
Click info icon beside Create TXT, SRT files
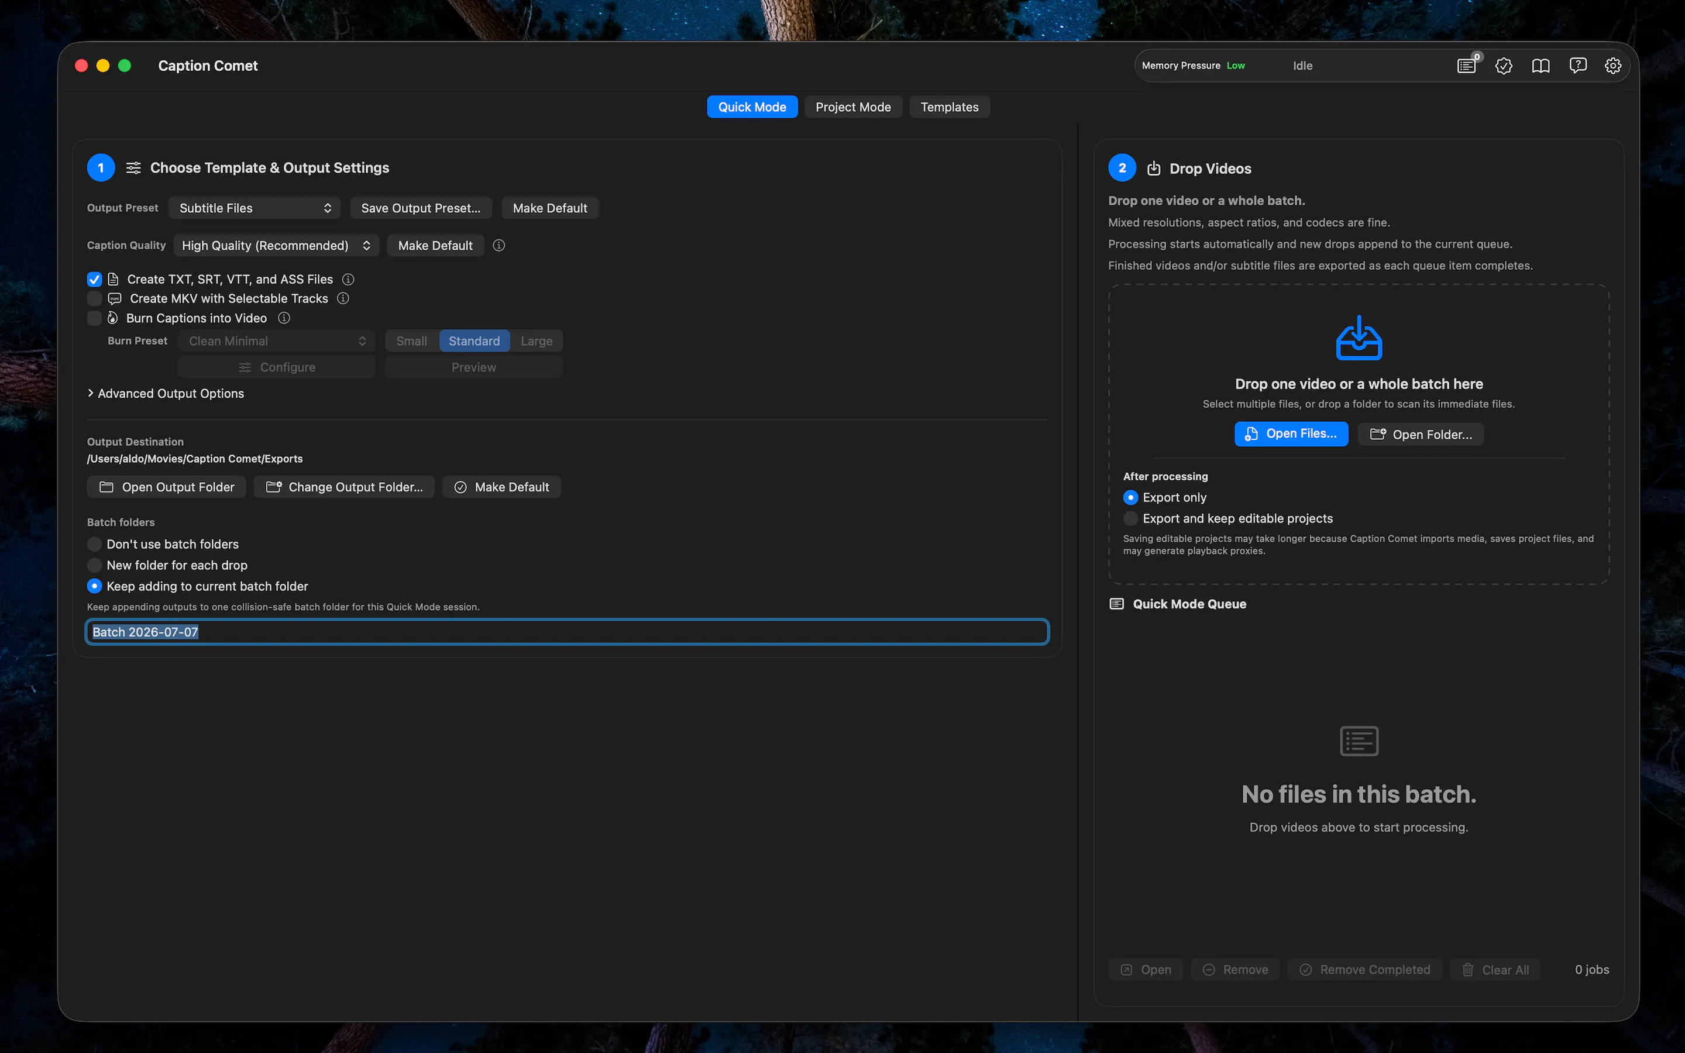(348, 279)
